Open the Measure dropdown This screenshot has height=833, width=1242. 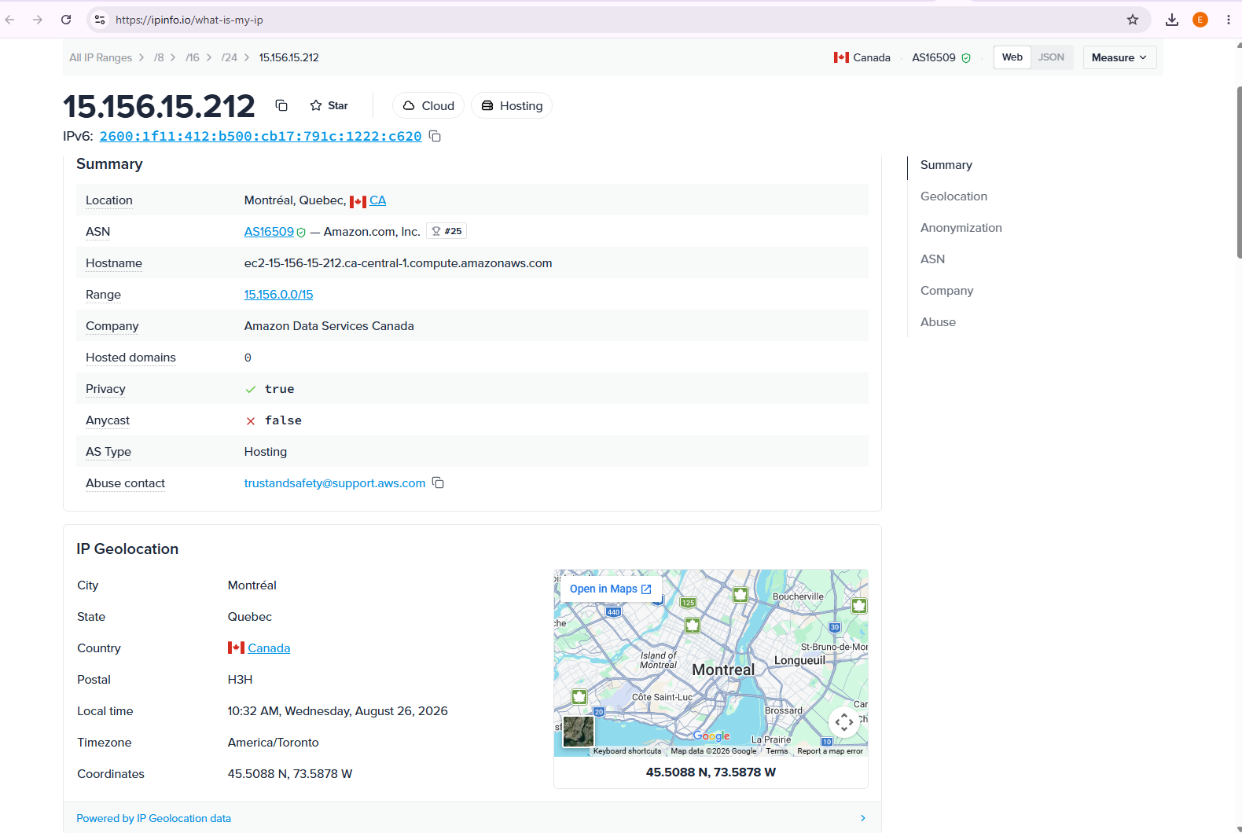click(1119, 57)
